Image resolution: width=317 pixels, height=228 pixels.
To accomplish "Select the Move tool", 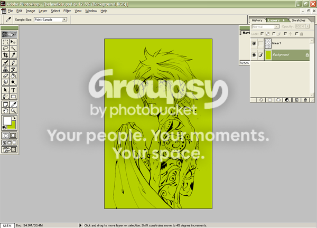I will tap(13, 42).
